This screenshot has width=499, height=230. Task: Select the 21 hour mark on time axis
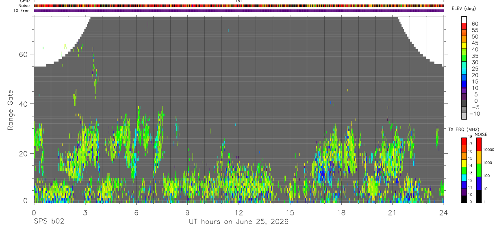click(392, 213)
